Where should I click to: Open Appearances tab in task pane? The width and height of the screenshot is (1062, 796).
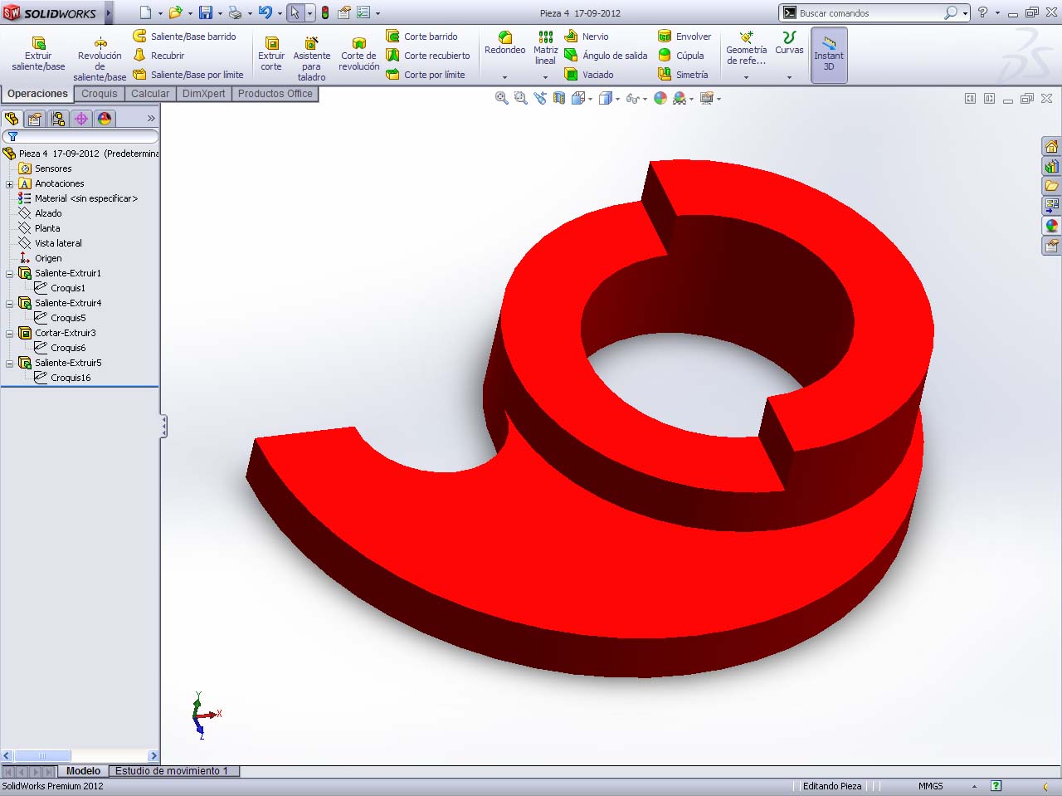pyautogui.click(x=1051, y=226)
